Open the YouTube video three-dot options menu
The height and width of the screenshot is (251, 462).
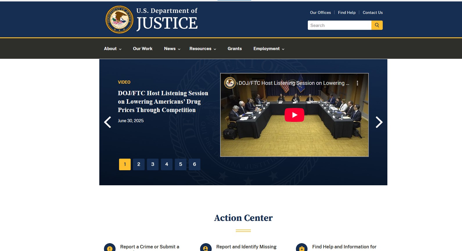[x=357, y=83]
